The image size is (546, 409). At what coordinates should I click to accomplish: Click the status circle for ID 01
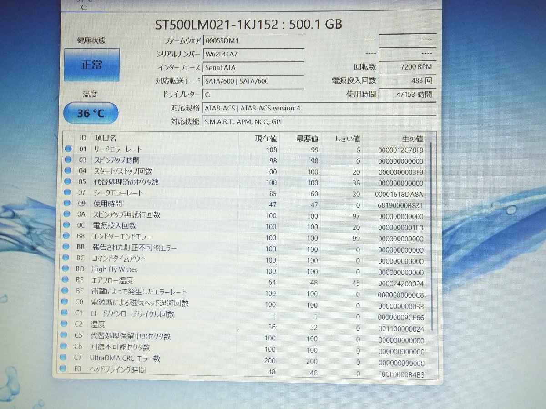coord(68,149)
